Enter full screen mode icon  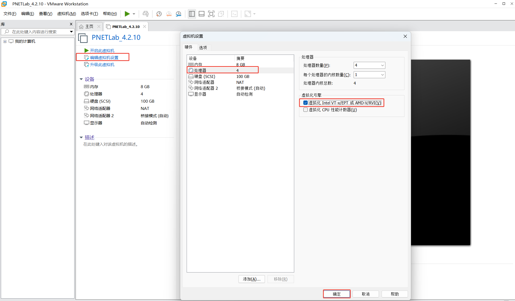pos(211,14)
